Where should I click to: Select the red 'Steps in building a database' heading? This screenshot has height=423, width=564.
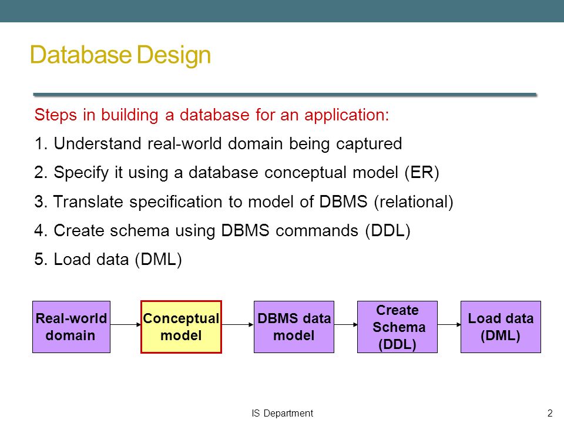pos(212,115)
